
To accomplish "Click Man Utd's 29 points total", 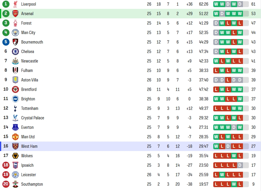I will 253,137.
